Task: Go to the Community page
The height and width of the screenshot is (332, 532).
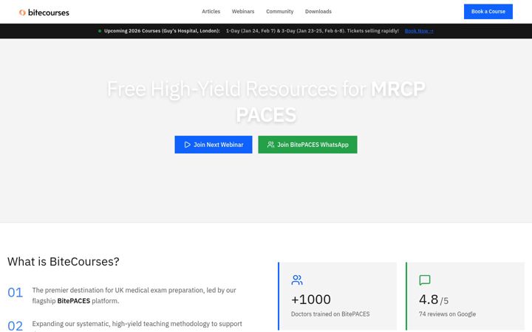Action: [279, 12]
